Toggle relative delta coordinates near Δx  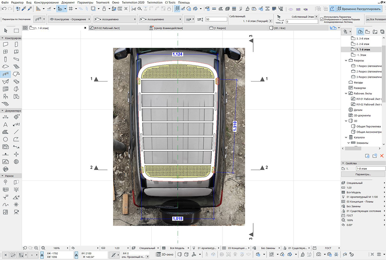pyautogui.click(x=42, y=255)
